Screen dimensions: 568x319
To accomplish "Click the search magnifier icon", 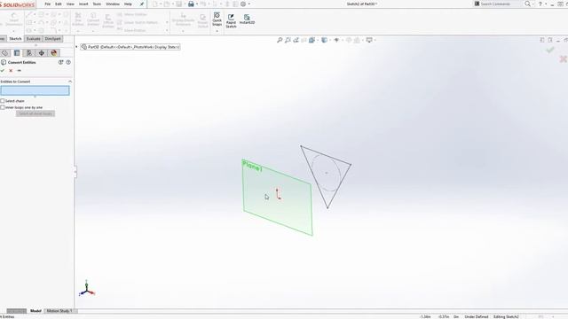I will 527,4.
